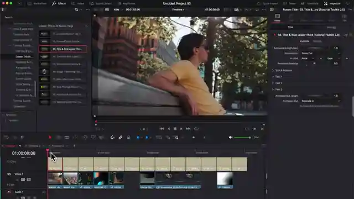
Task: Click the Animation Length (In) value field 1.0
Action: 336,48
